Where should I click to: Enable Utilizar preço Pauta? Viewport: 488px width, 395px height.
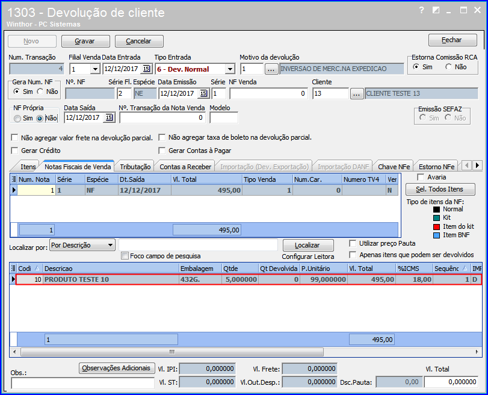[x=353, y=243]
